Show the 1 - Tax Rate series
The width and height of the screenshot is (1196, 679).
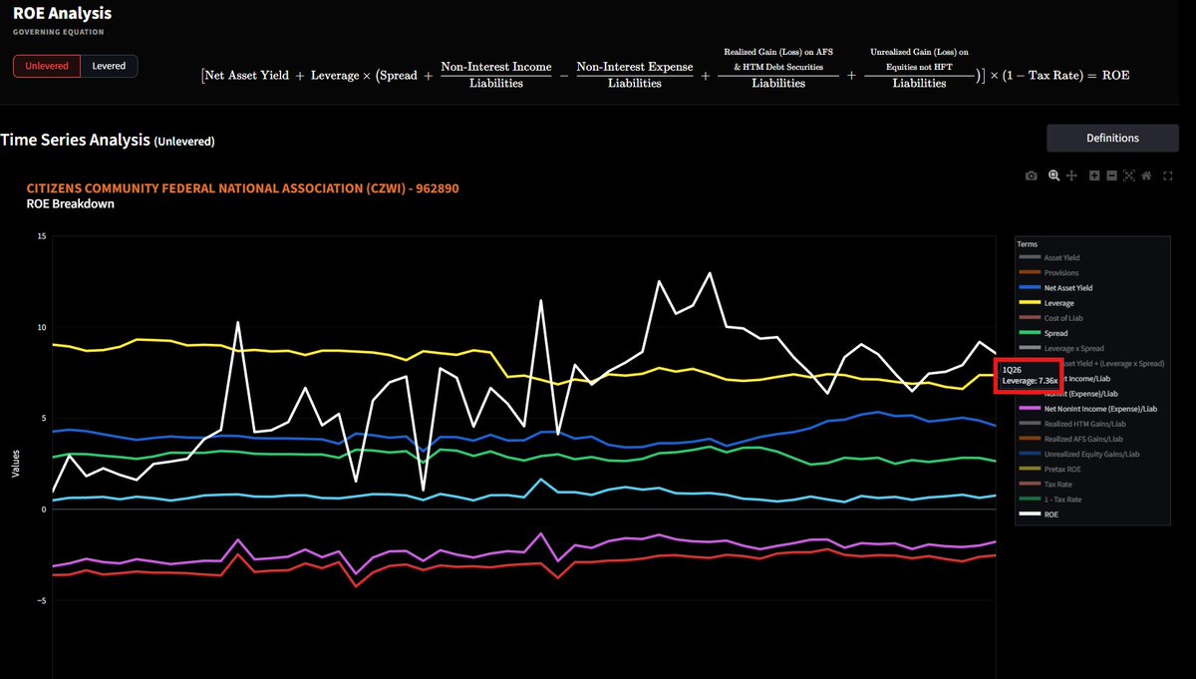(x=1050, y=499)
